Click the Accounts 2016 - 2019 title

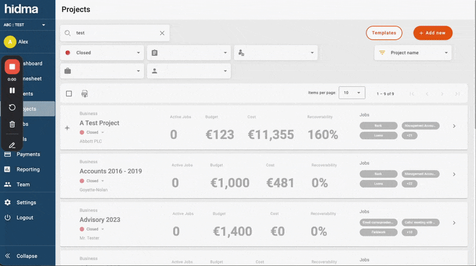point(111,171)
